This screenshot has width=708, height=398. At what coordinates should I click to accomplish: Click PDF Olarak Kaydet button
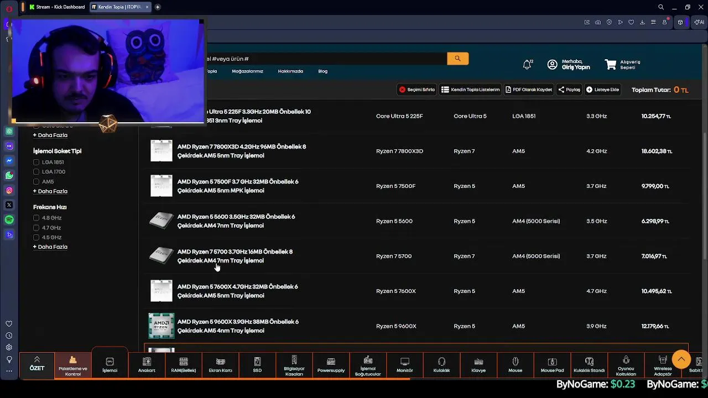(x=529, y=90)
